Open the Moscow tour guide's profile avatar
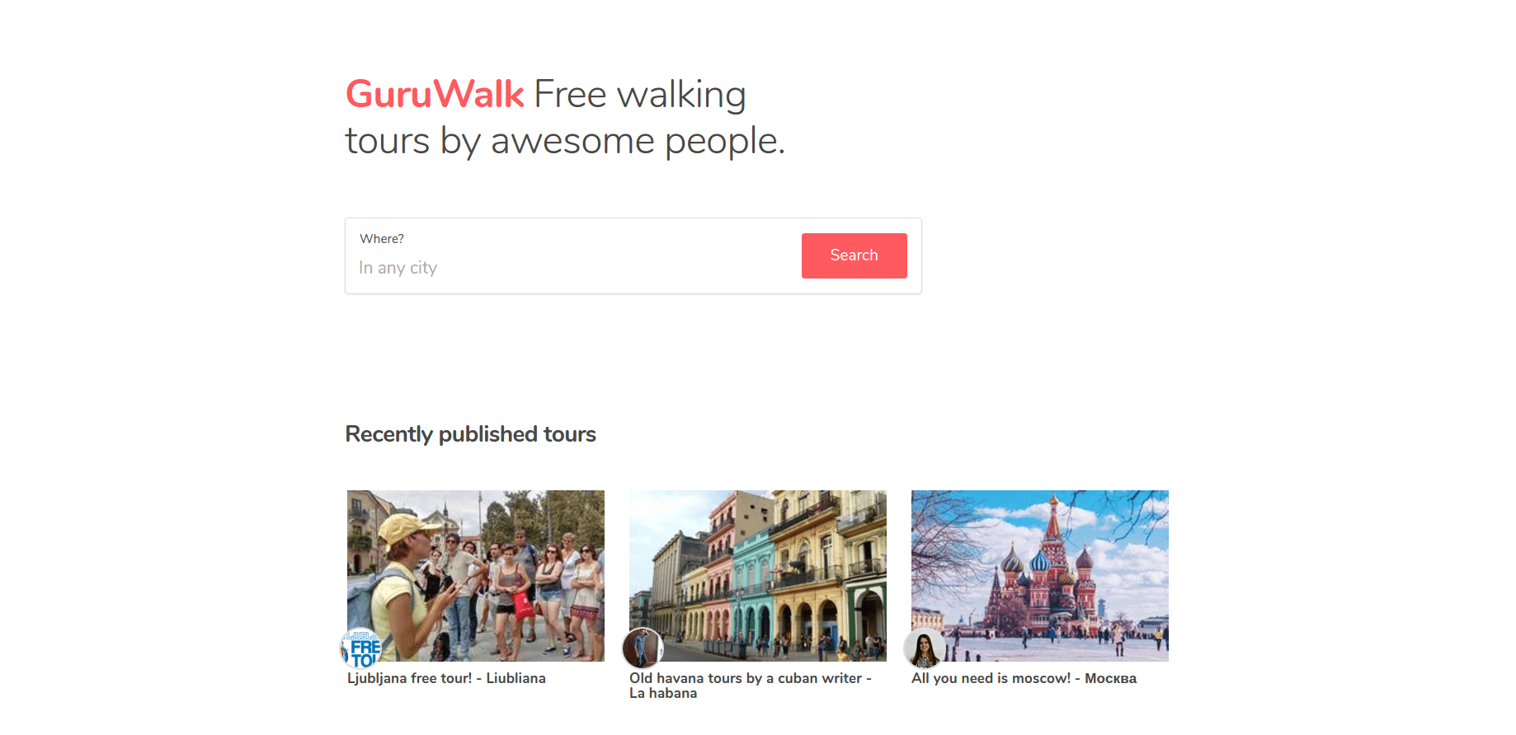This screenshot has width=1516, height=735. tap(925, 648)
